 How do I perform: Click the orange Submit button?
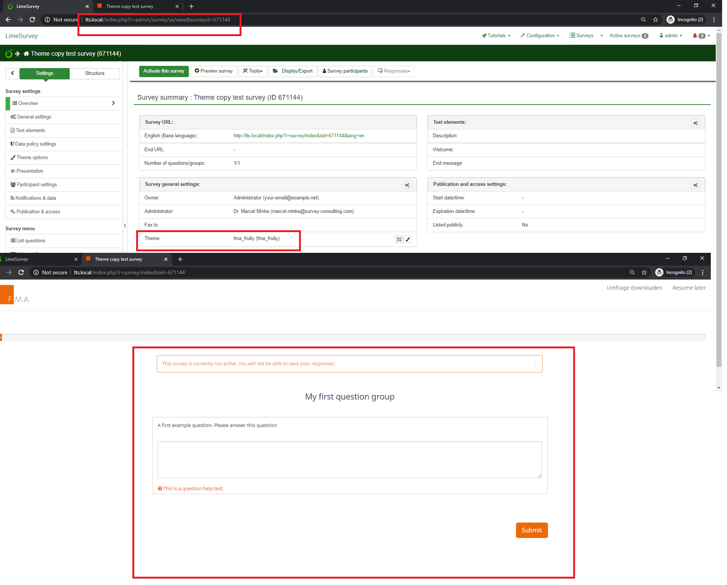(531, 530)
